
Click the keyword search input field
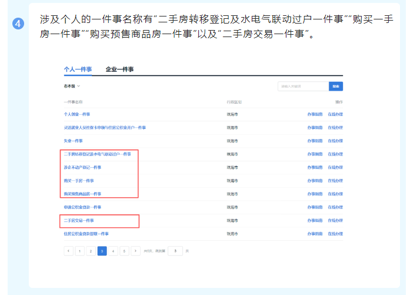point(302,86)
